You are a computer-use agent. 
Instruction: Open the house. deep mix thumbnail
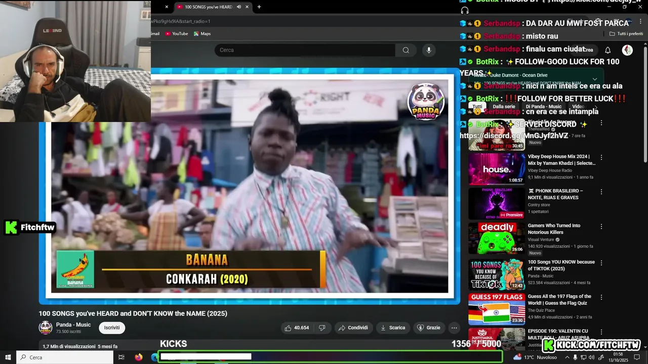click(497, 169)
